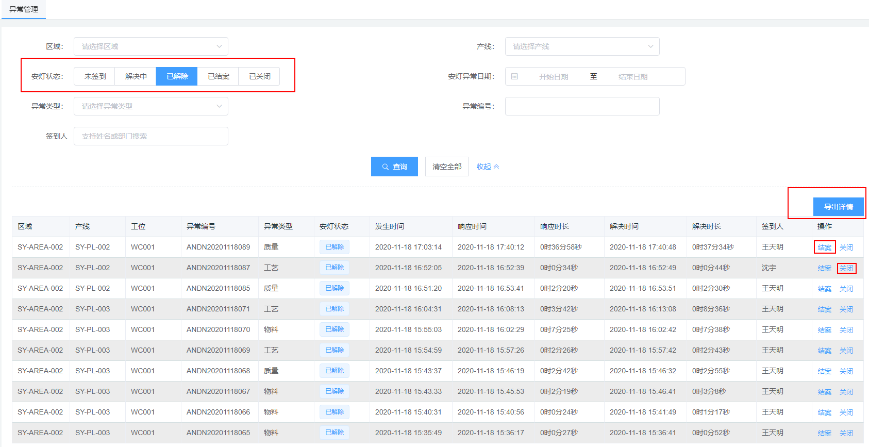
Task: Click the calendar icon in date range field
Action: [514, 76]
